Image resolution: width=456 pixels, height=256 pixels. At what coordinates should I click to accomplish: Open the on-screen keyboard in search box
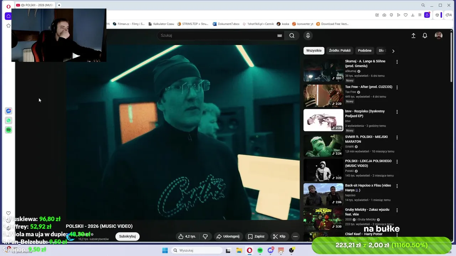click(x=280, y=36)
